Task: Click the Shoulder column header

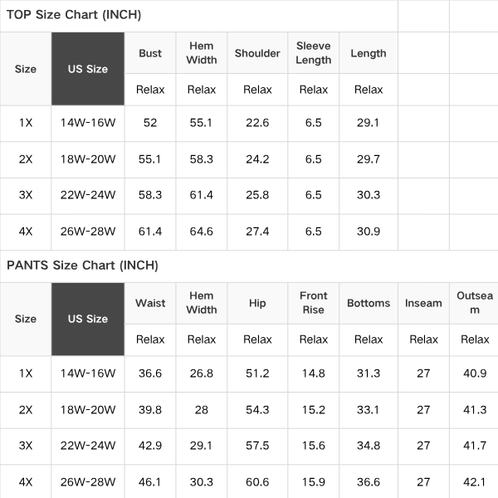Action: coord(257,53)
